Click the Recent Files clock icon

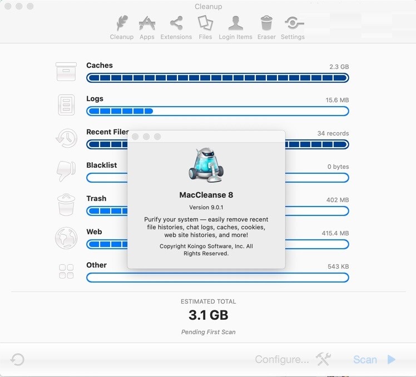(x=66, y=138)
